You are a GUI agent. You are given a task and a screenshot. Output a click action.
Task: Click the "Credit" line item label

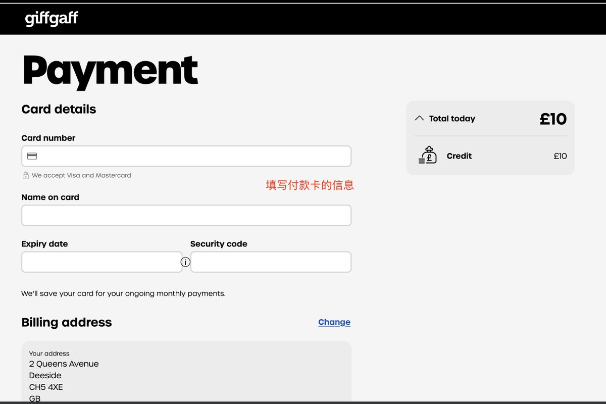point(459,156)
